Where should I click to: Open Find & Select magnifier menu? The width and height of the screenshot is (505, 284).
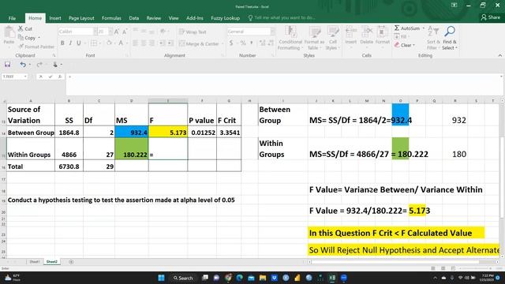point(450,38)
